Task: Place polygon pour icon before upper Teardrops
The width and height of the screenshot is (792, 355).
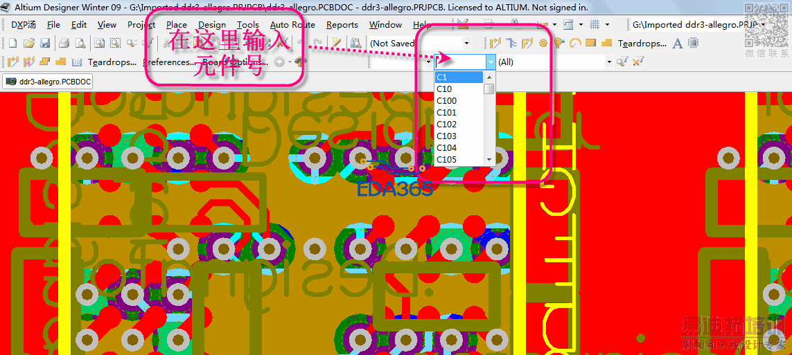Action: tap(606, 44)
